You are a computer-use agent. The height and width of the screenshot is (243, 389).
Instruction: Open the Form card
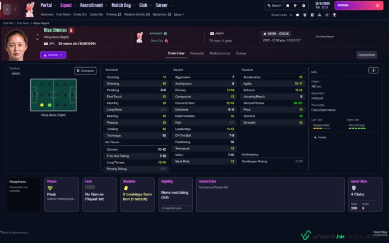pos(99,195)
